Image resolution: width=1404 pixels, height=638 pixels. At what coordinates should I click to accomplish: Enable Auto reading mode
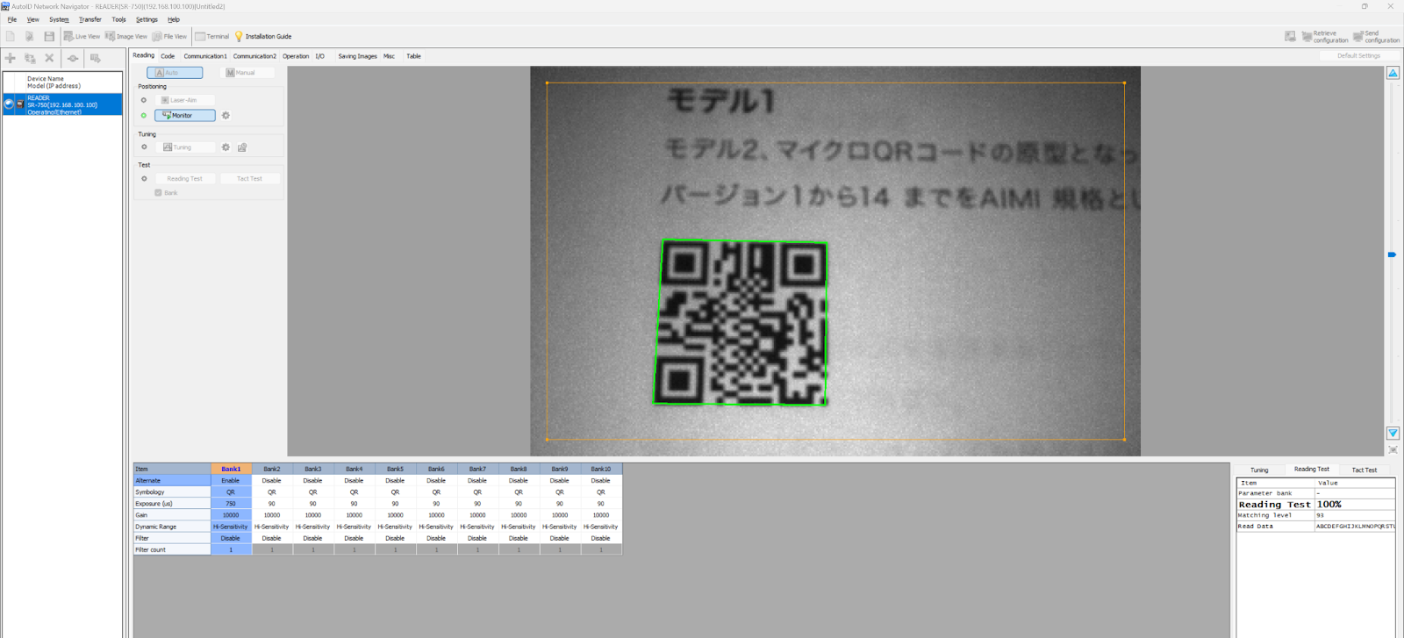click(175, 73)
